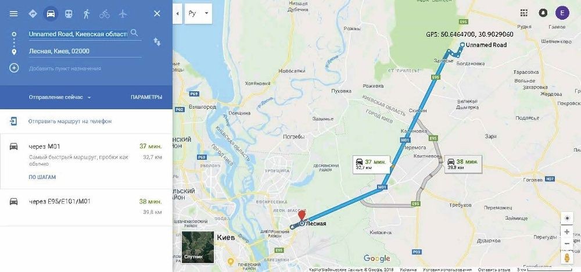
Task: Collapse the side panel arrow
Action: pyautogui.click(x=177, y=14)
